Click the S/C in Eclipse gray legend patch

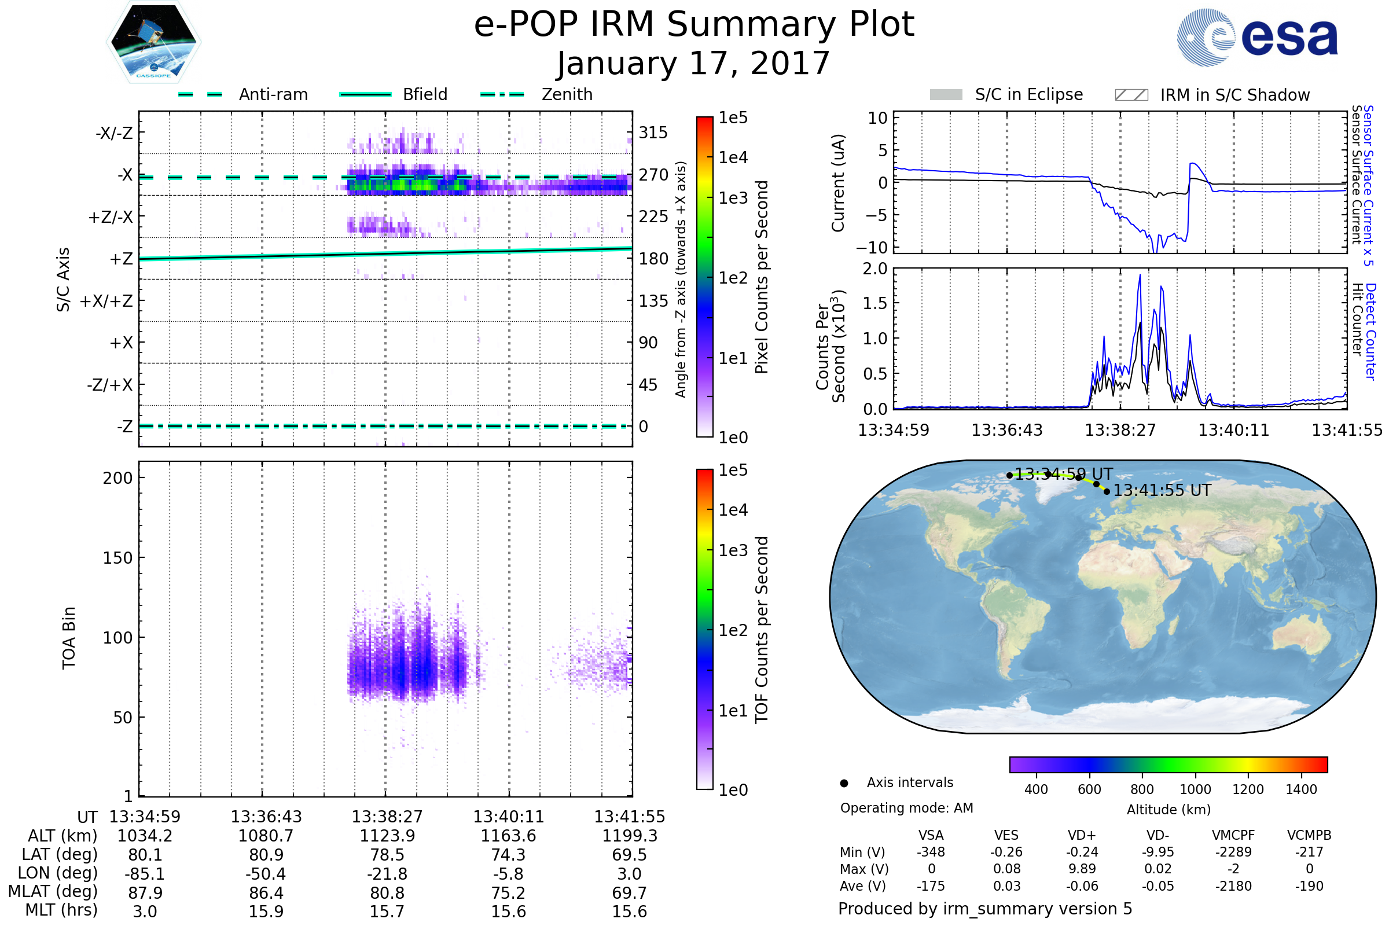click(946, 95)
